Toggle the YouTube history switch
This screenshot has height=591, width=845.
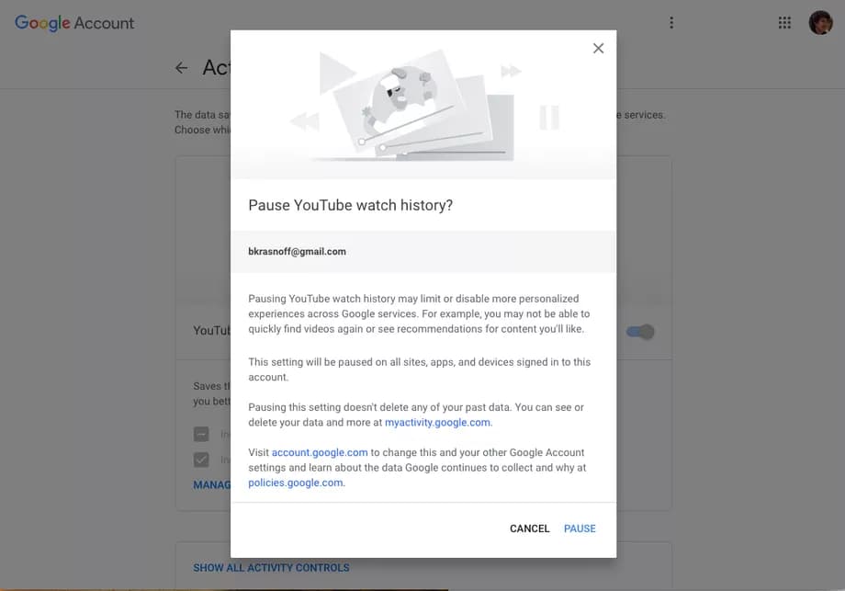pos(641,332)
